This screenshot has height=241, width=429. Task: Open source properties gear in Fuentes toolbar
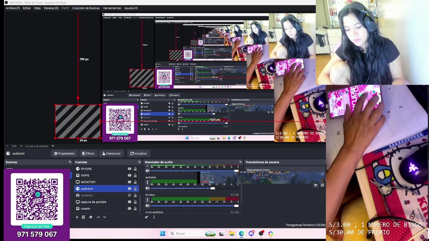point(90,217)
